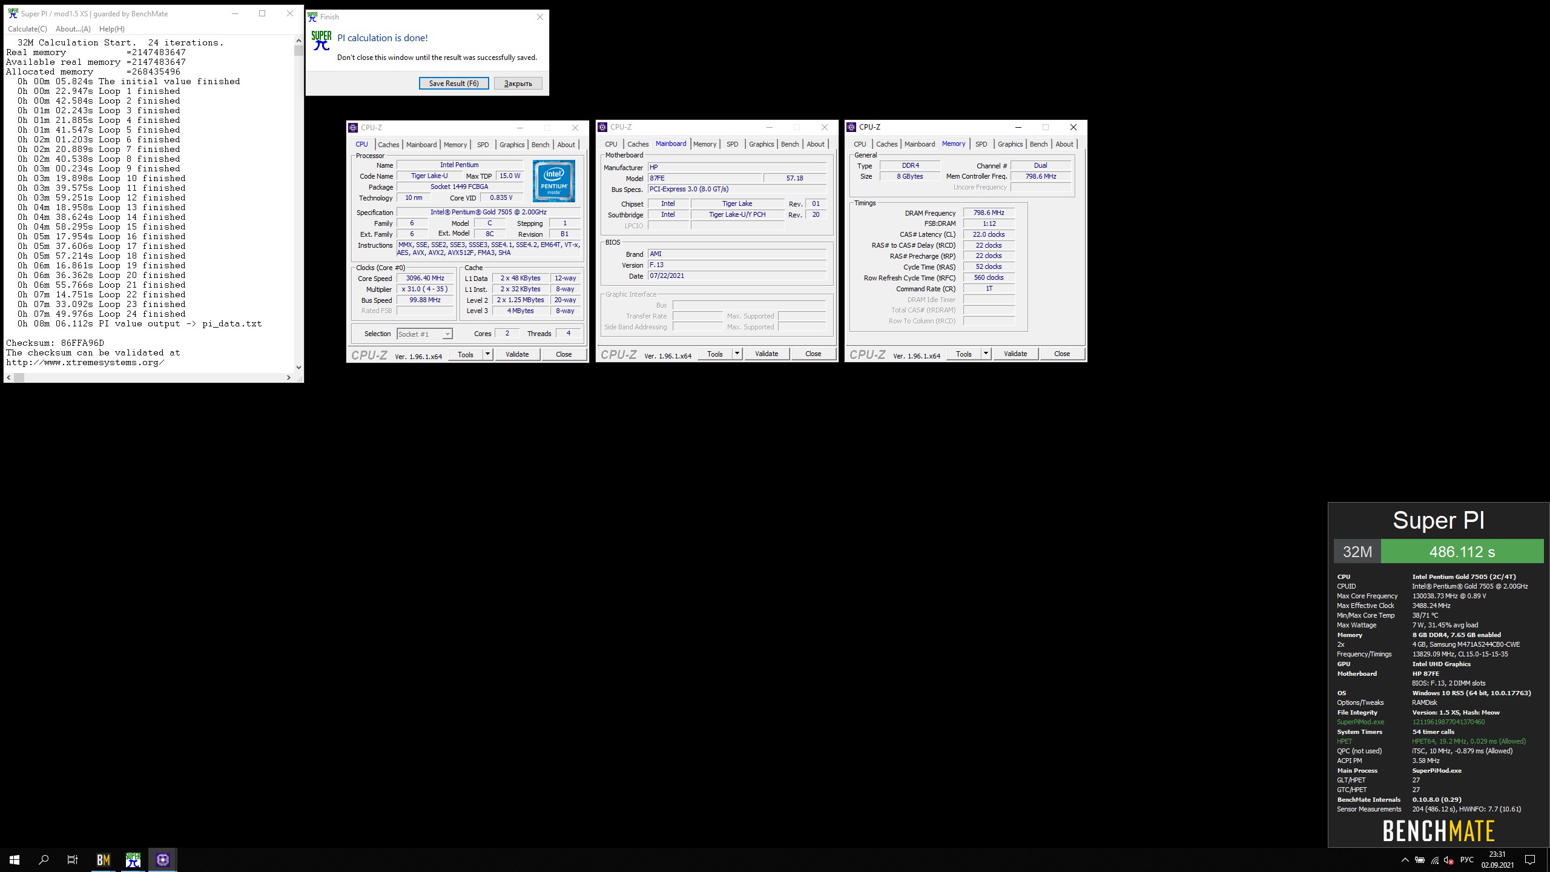Click Close button in first CPU-Z window

(564, 354)
